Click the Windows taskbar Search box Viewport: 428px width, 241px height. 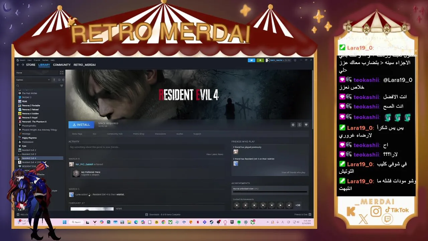pos(77,222)
